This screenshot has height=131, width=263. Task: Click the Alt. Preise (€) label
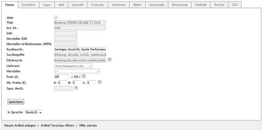pos(16,83)
